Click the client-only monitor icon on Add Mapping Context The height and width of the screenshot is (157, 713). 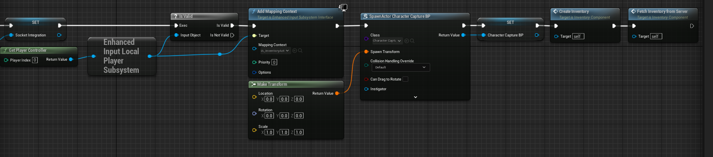click(x=343, y=7)
